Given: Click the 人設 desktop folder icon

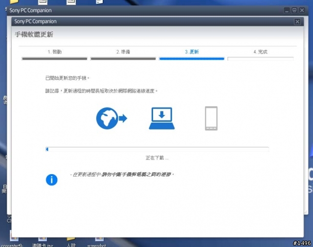Looking at the screenshot, I should (71, 239).
